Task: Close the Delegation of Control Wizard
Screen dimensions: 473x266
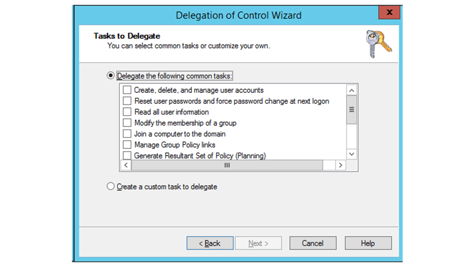Action: pos(389,12)
